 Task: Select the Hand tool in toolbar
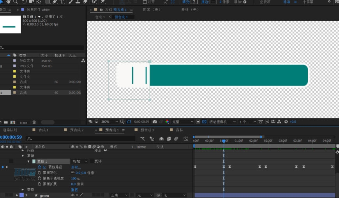pos(9,2)
